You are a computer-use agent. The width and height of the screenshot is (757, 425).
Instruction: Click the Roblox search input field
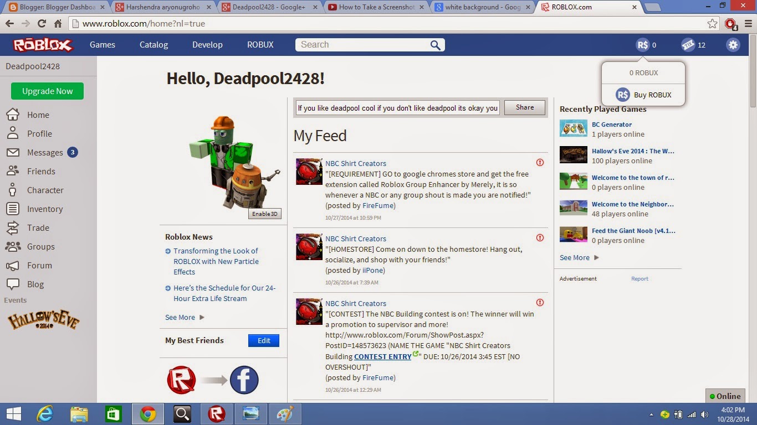click(x=364, y=45)
